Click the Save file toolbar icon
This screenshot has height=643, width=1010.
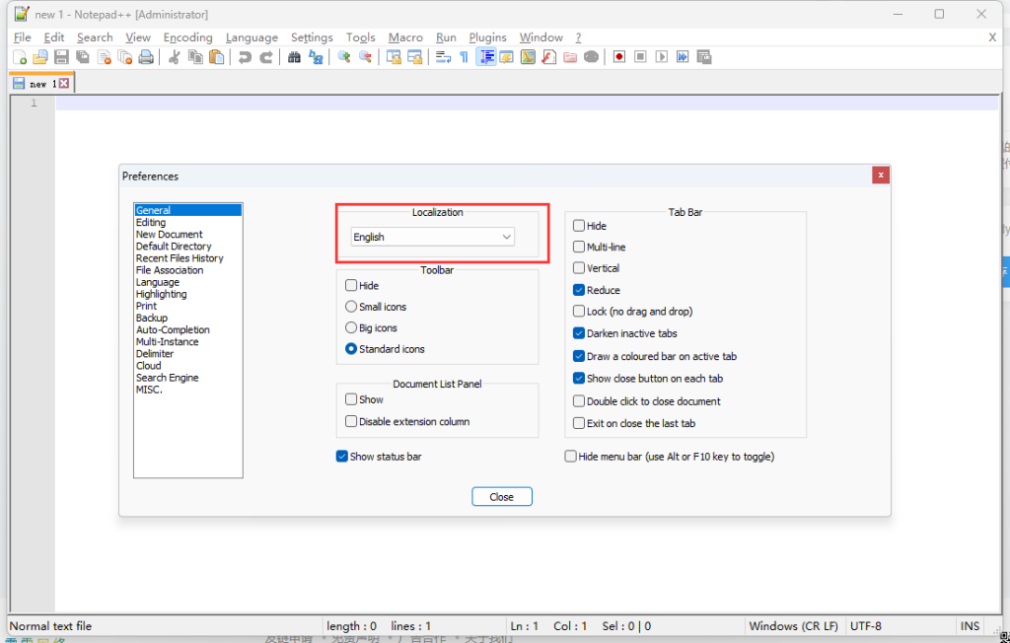point(61,57)
